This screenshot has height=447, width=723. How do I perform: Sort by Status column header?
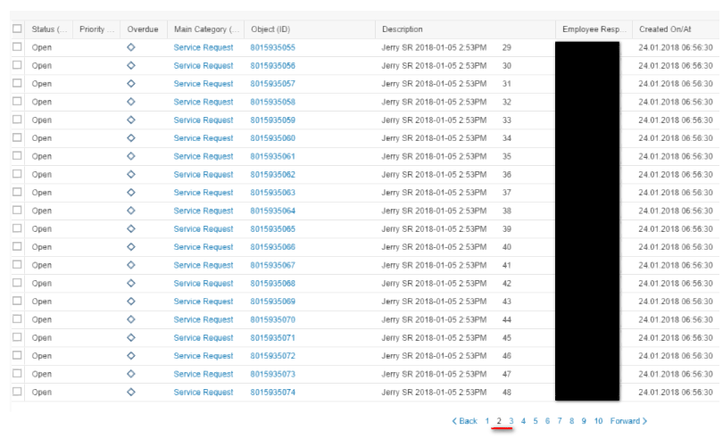click(49, 29)
